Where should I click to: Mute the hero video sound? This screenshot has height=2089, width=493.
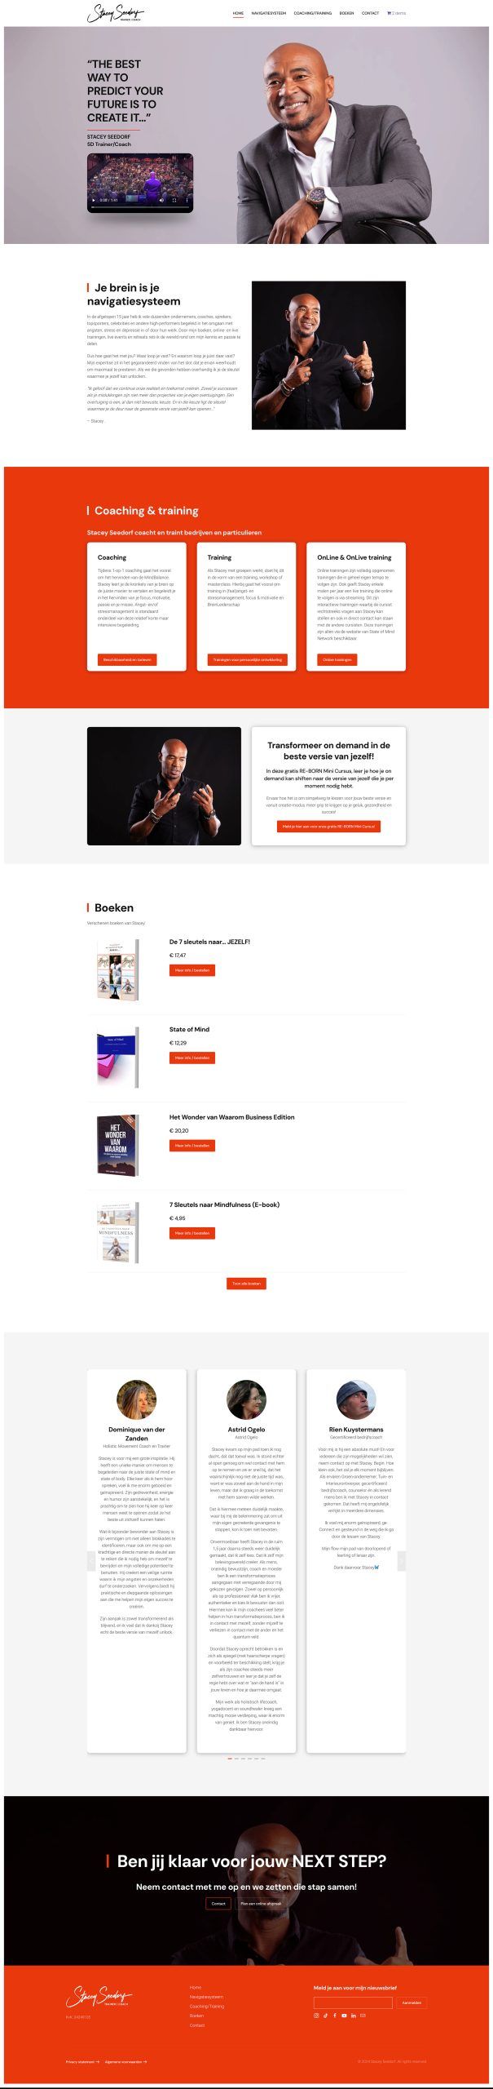(161, 200)
